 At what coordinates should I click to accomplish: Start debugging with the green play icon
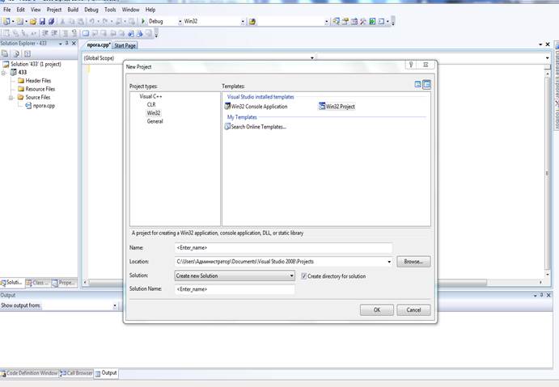143,21
